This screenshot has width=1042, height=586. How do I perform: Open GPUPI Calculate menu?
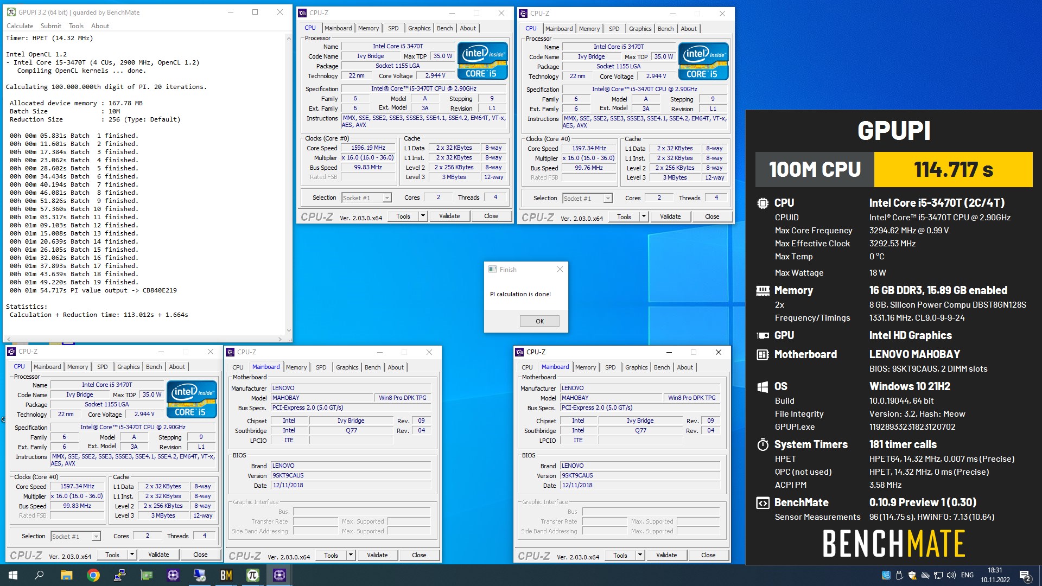click(20, 26)
